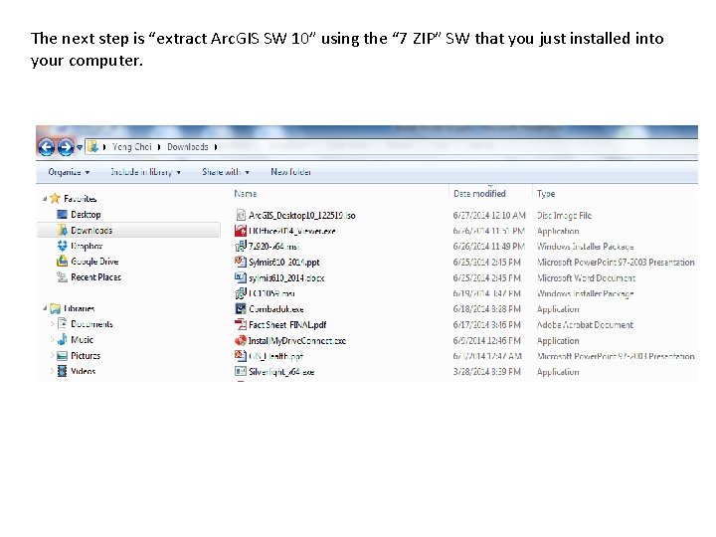Click the Back navigation arrow
Image resolution: width=716 pixels, height=537 pixels.
coord(46,147)
